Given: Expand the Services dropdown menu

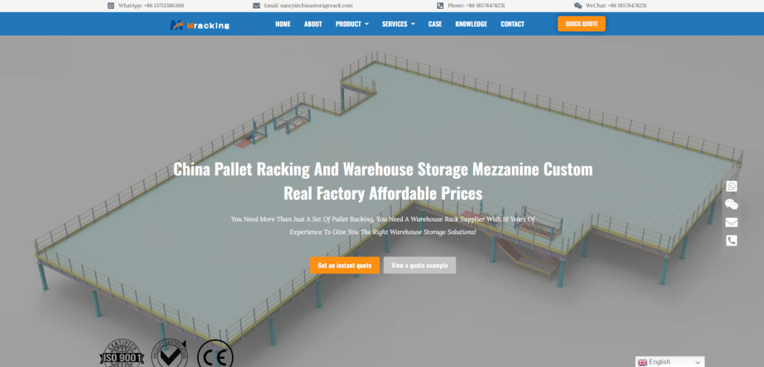Looking at the screenshot, I should (x=398, y=24).
